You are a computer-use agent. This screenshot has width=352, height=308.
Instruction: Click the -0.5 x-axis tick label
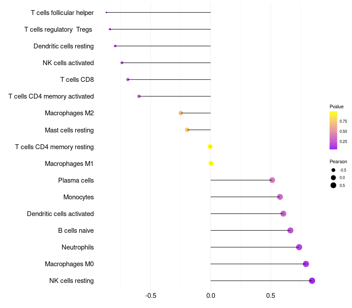coord(150,296)
